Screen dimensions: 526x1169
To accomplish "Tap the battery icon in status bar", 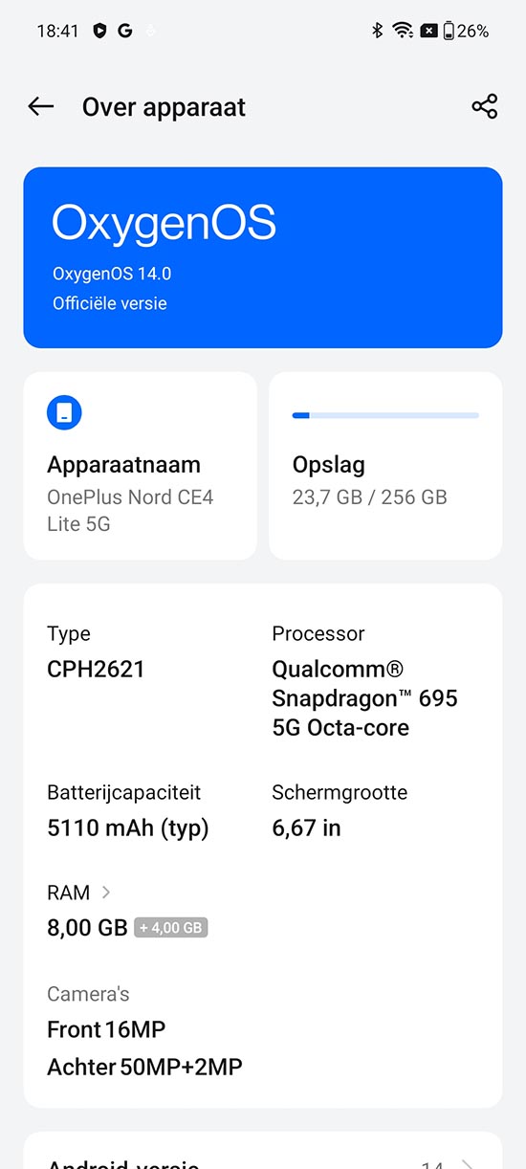I will pyautogui.click(x=449, y=31).
